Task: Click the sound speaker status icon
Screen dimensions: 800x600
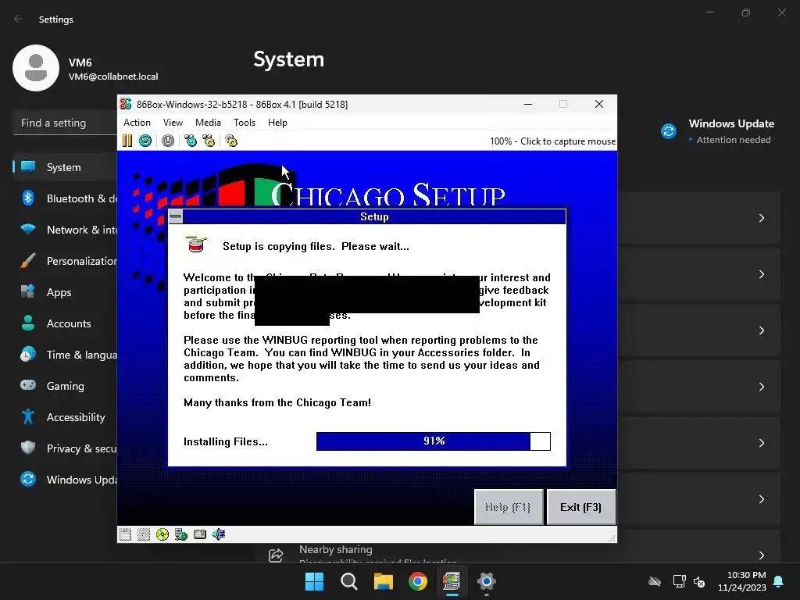Action: pyautogui.click(x=219, y=534)
